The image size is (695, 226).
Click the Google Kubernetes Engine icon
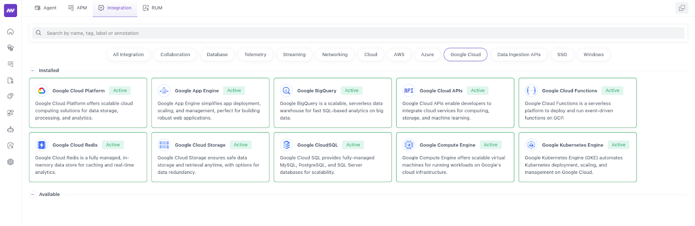(x=531, y=145)
